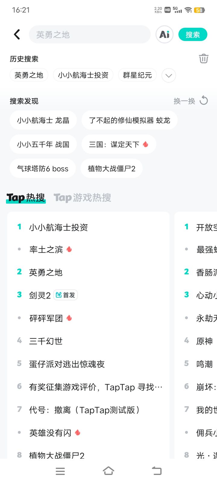The width and height of the screenshot is (217, 484).
Task: Tap the 首发 badge next to 剑灵2
Action: (65, 295)
